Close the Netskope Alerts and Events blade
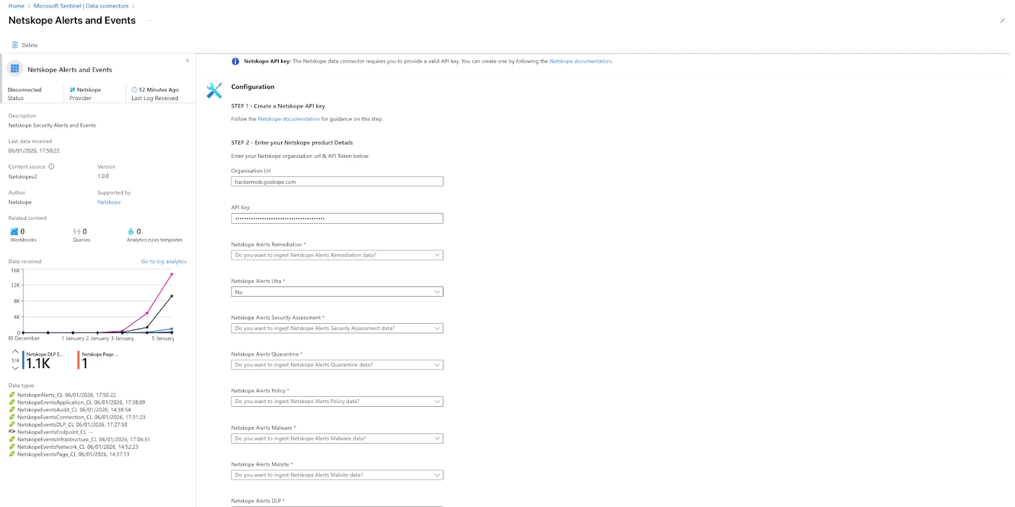The image size is (1015, 507). click(1002, 20)
